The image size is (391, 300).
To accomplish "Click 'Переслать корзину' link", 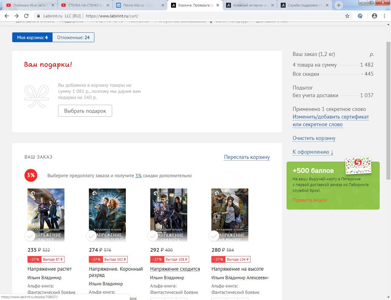I will pos(247,157).
